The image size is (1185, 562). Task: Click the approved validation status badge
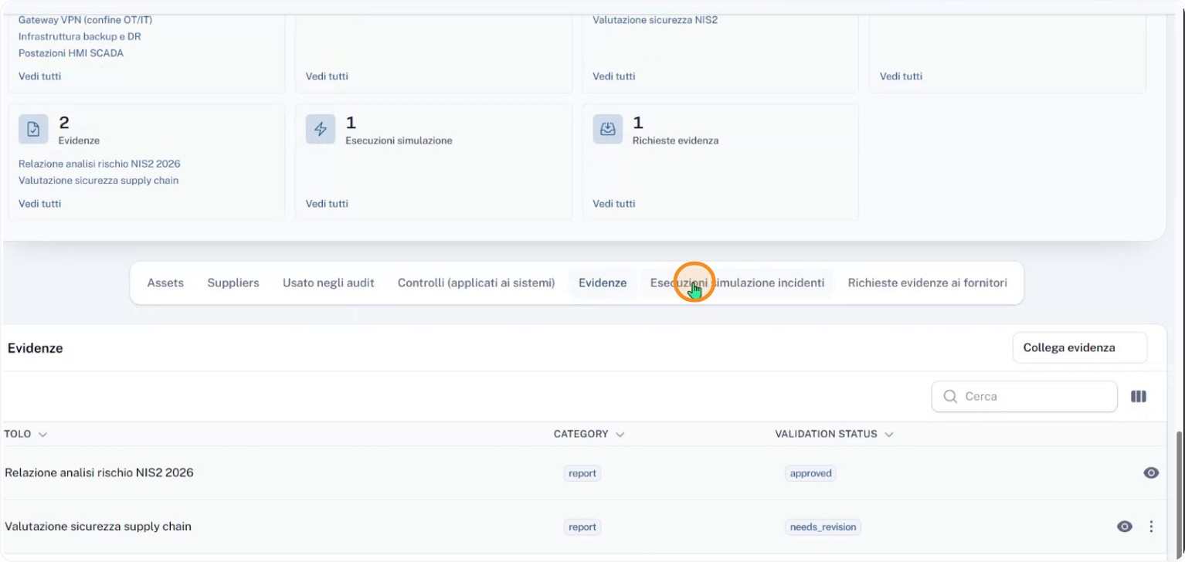810,473
